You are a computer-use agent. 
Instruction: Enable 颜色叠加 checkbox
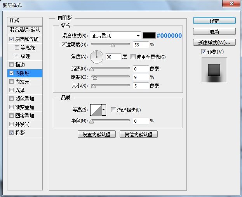tap(11, 98)
